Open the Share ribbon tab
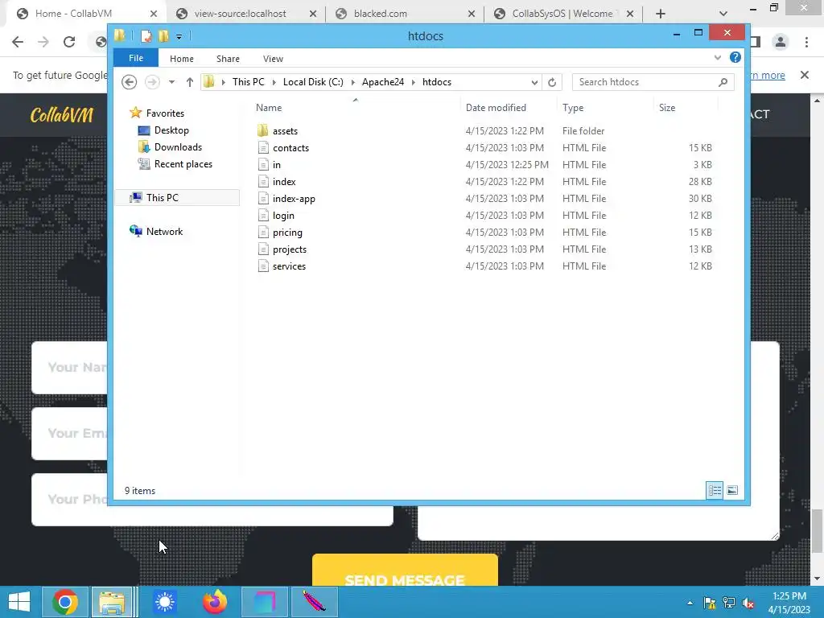The image size is (824, 618). click(x=228, y=58)
